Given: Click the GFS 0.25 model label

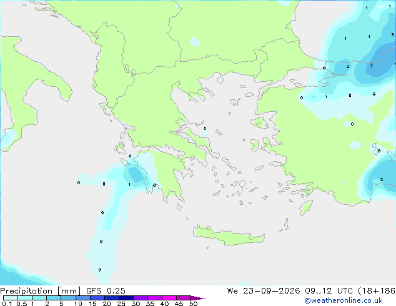Looking at the screenshot, I should tap(106, 291).
